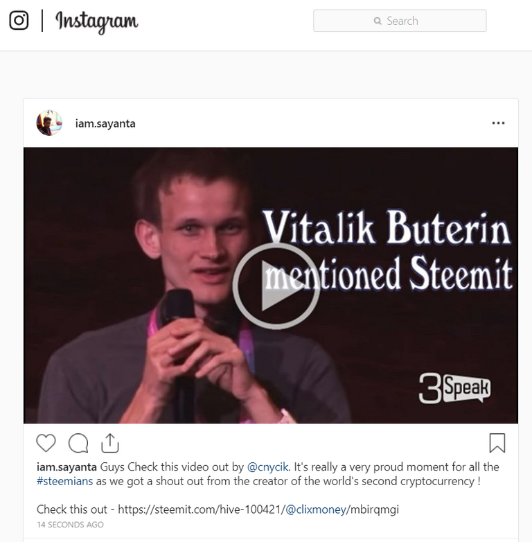Open comments with speech bubble icon
The height and width of the screenshot is (542, 532).
(78, 443)
